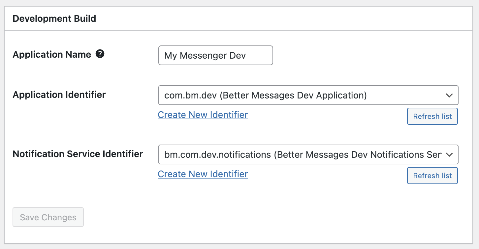The image size is (479, 249).
Task: Click the Save Changes button
Action: tap(48, 217)
